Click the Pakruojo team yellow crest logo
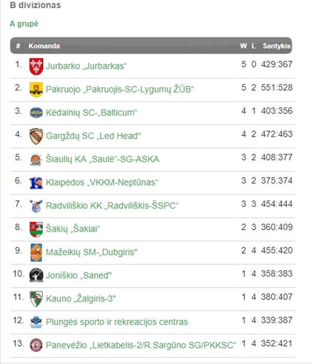Screen dimensions: 312x364 pos(36,89)
